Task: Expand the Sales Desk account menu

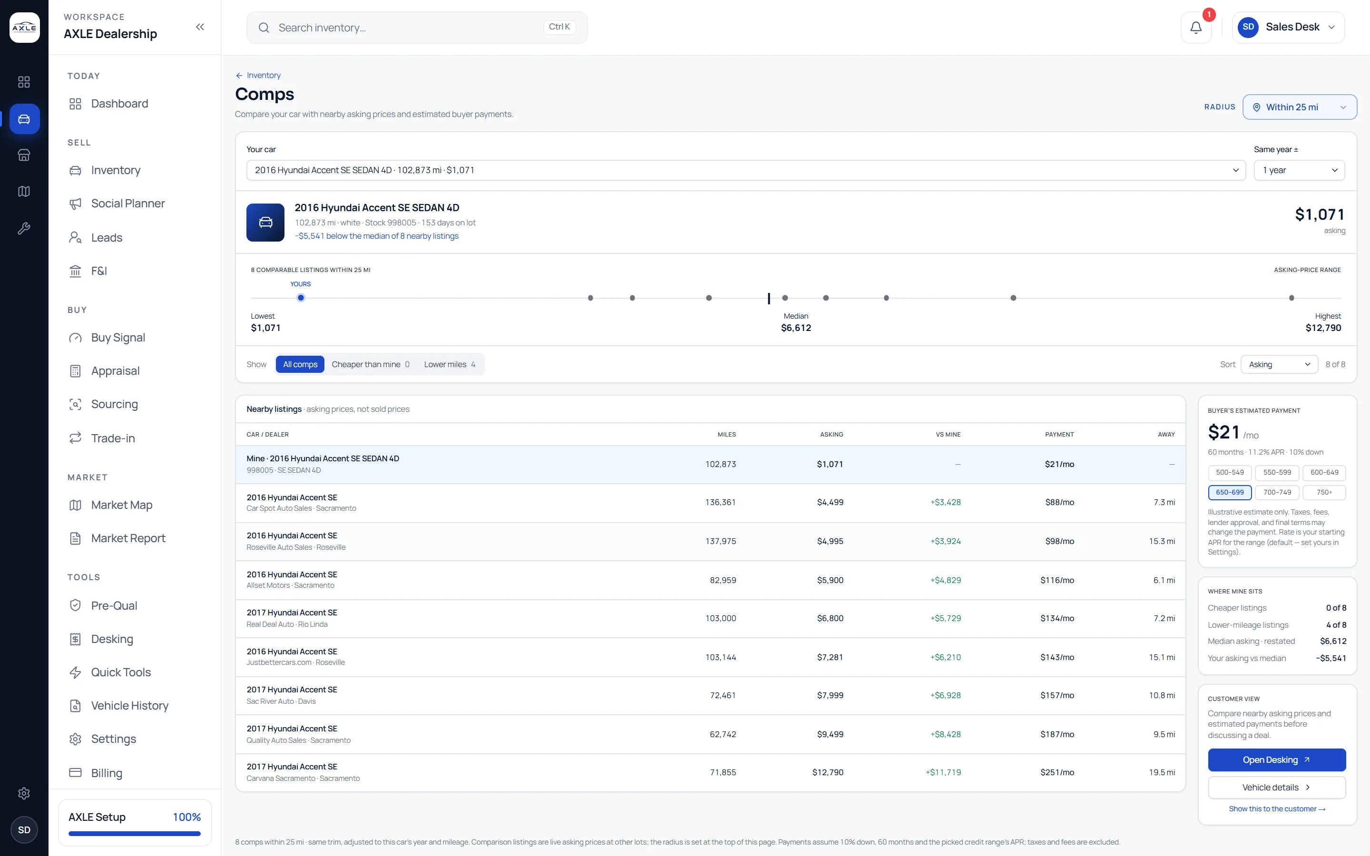Action: [x=1288, y=27]
